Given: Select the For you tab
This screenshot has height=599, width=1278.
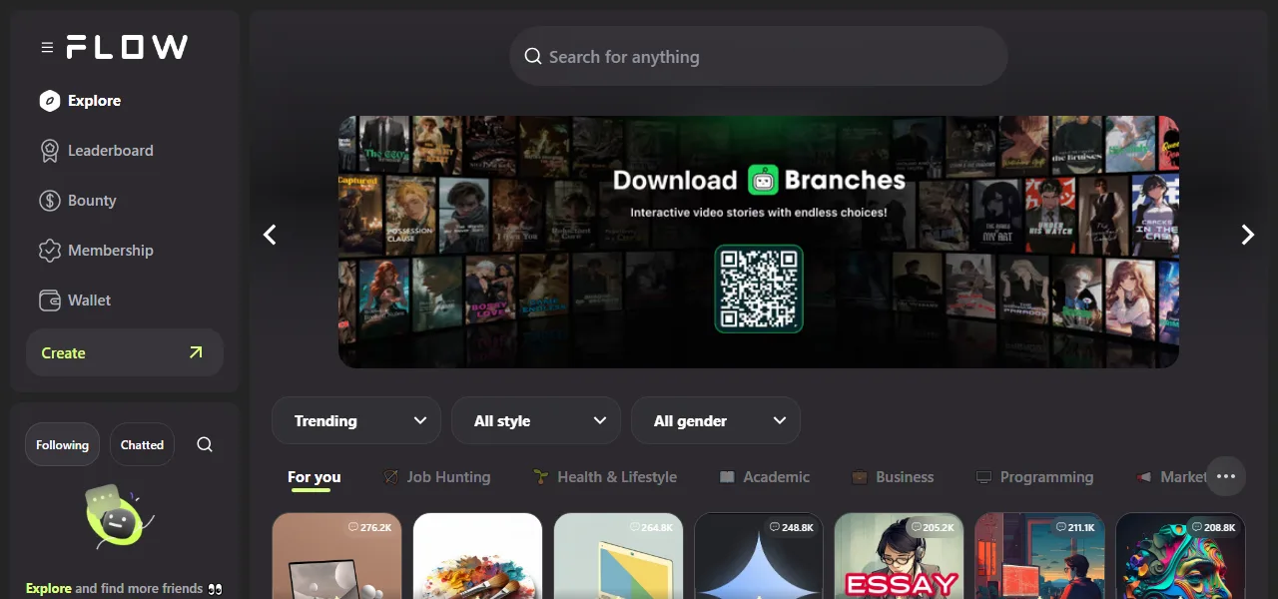Looking at the screenshot, I should coord(314,477).
